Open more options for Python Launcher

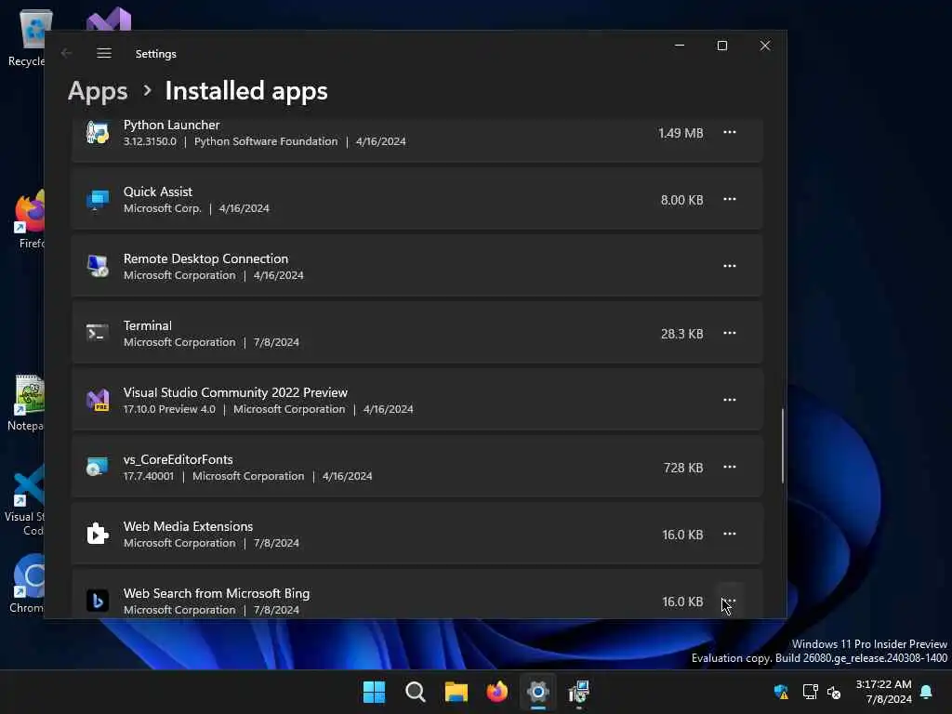(x=729, y=132)
